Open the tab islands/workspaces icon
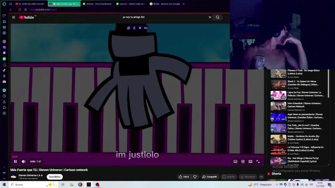The image size is (335, 188). 10,4
